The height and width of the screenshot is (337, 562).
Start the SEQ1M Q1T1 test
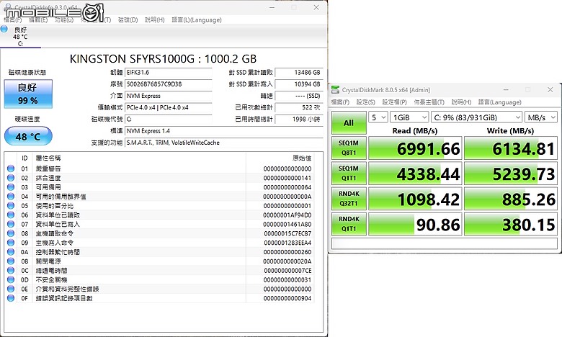pyautogui.click(x=349, y=174)
